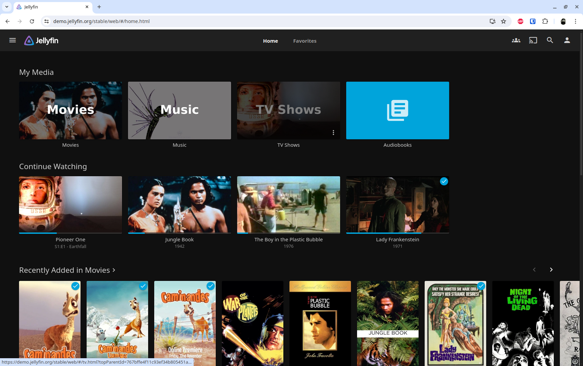Screen dimensions: 583x366
Task: Show next recently added movies
Action: click(x=551, y=270)
